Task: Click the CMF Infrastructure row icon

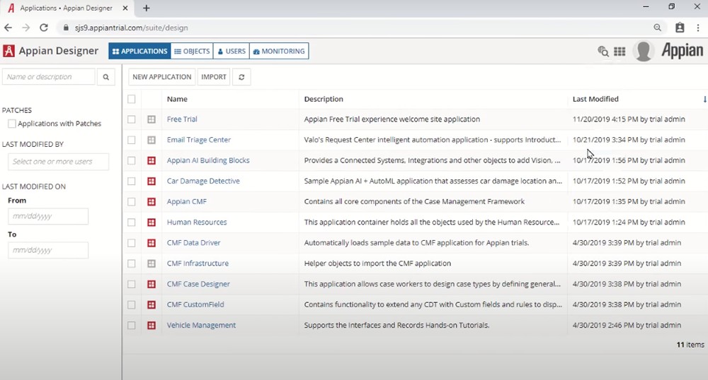Action: tap(152, 263)
